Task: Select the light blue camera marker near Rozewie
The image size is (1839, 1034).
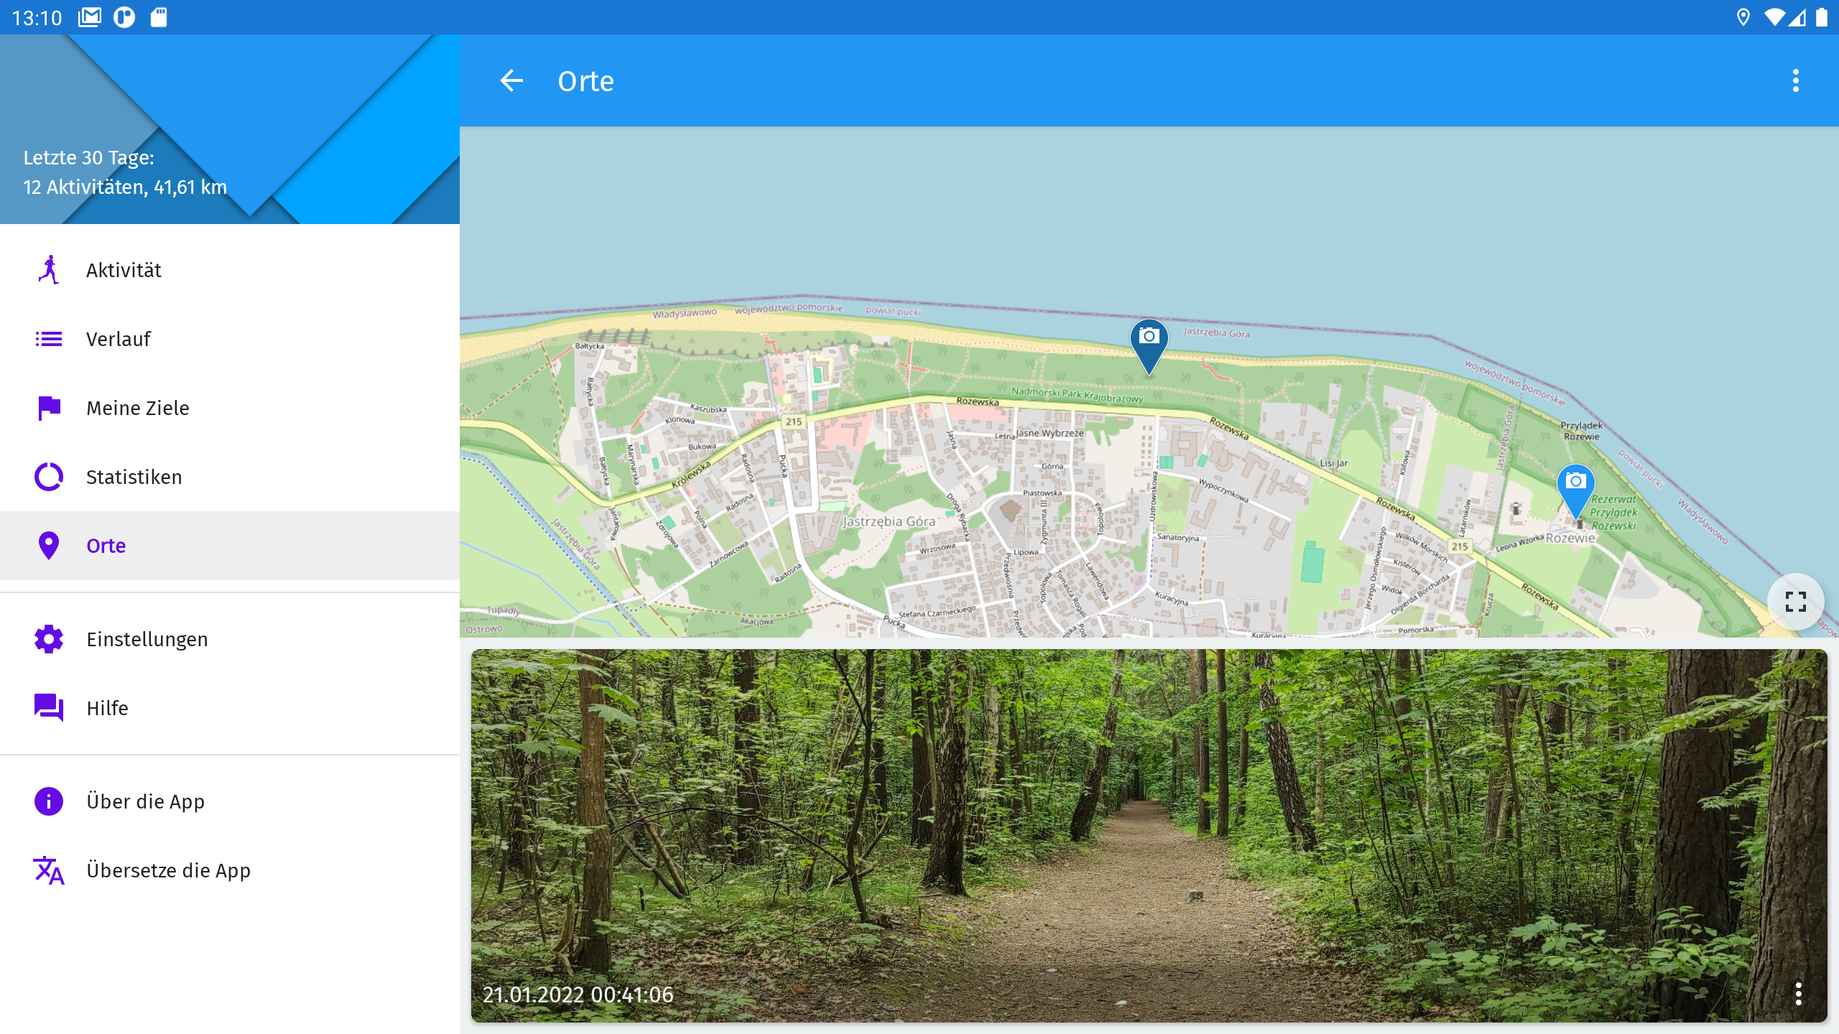Action: pyautogui.click(x=1575, y=487)
